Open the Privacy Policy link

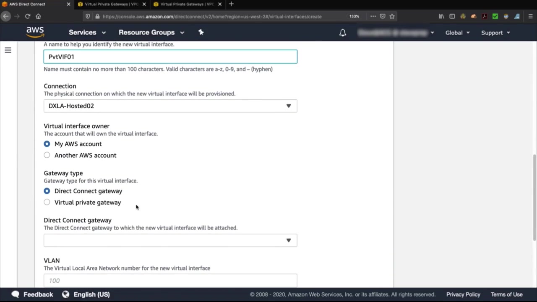[x=463, y=294]
